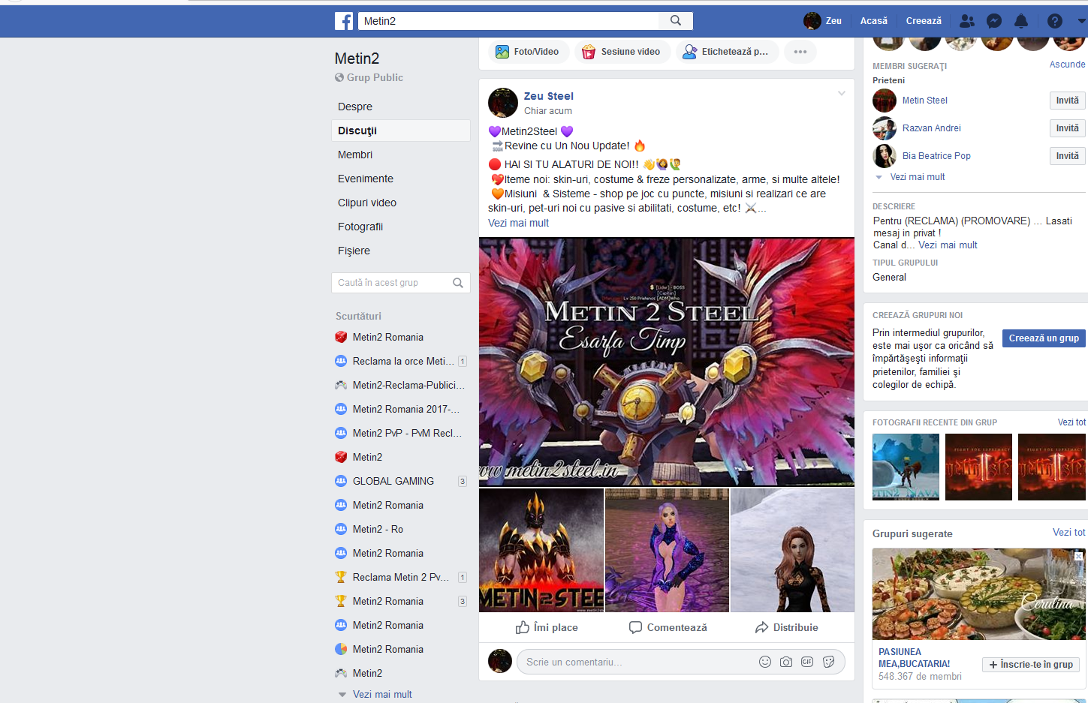
Task: Select Discuții section
Action: coord(401,131)
